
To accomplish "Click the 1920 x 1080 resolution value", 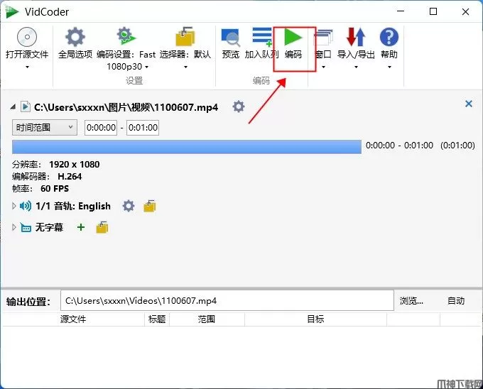I will 75,165.
